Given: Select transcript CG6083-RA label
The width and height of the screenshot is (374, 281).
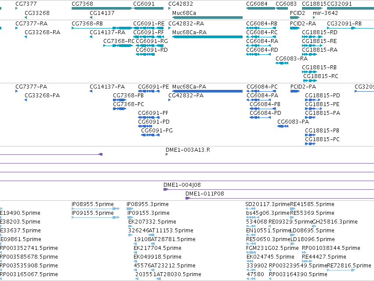Looking at the screenshot, I should pyautogui.click(x=291, y=59).
